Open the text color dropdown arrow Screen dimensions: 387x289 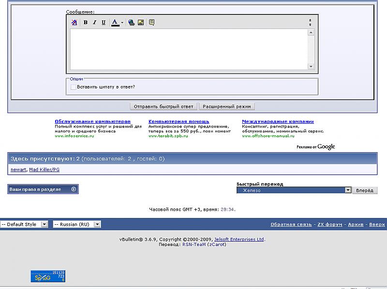click(x=122, y=23)
